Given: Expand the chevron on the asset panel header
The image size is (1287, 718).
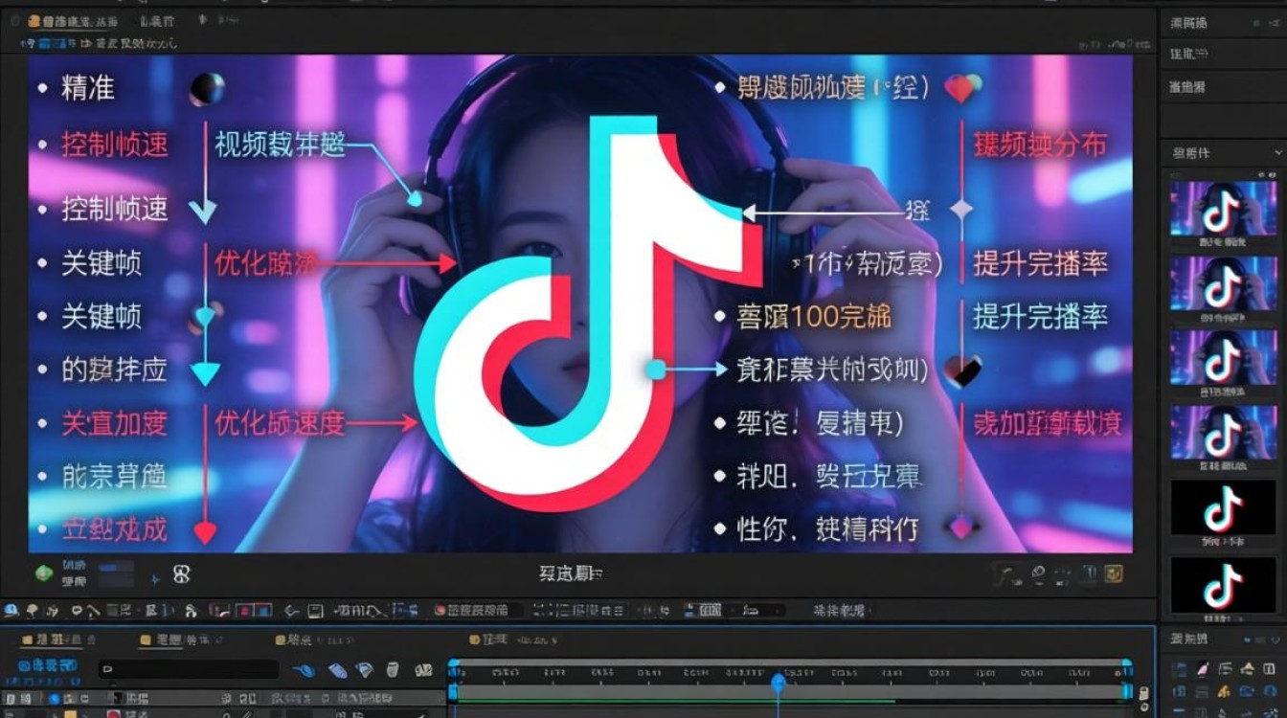Looking at the screenshot, I should point(1278,152).
